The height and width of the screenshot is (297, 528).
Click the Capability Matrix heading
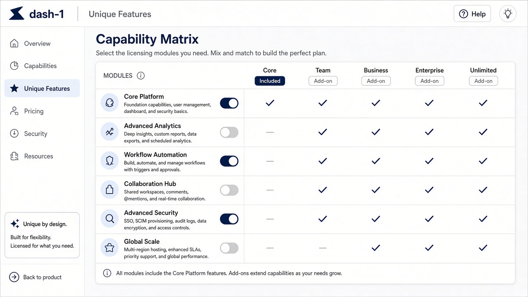tap(147, 39)
